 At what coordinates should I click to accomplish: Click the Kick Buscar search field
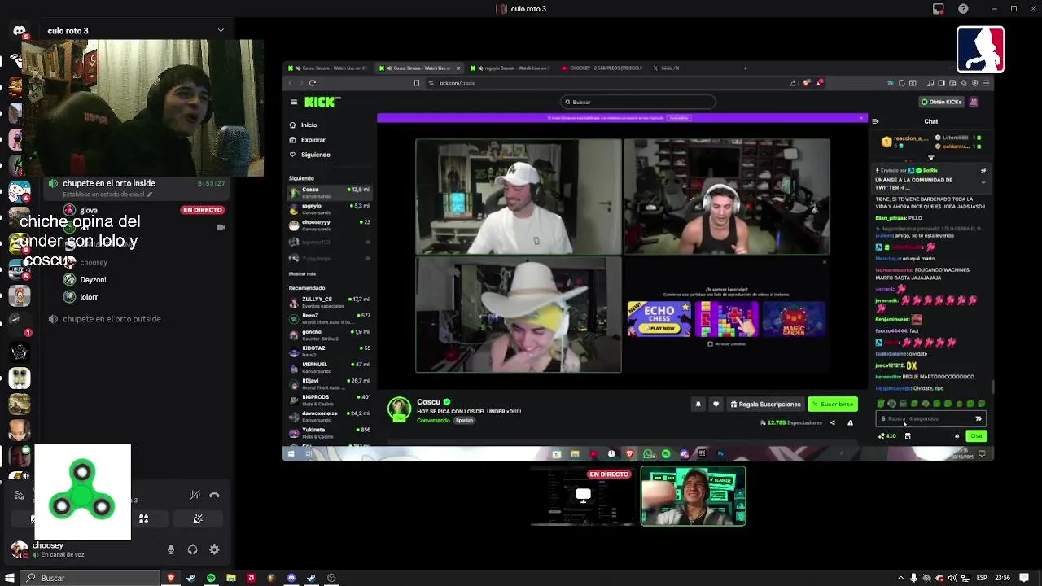[x=638, y=102]
